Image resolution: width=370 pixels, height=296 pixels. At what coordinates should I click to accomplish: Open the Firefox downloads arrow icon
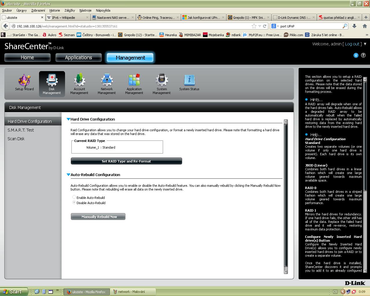pos(354,26)
